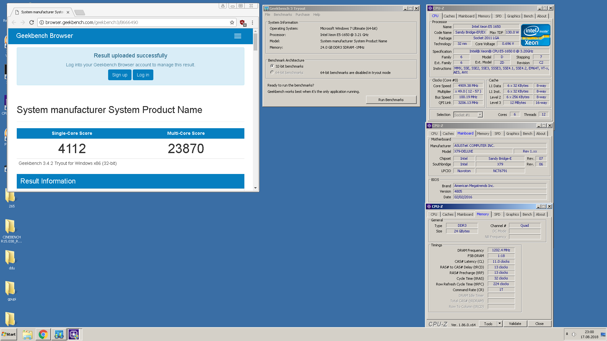Click the CPU-Z Validate button
The height and width of the screenshot is (341, 607).
click(x=515, y=324)
